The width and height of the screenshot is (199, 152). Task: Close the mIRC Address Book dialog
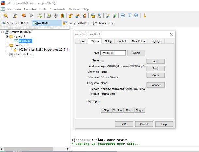pos(171,34)
